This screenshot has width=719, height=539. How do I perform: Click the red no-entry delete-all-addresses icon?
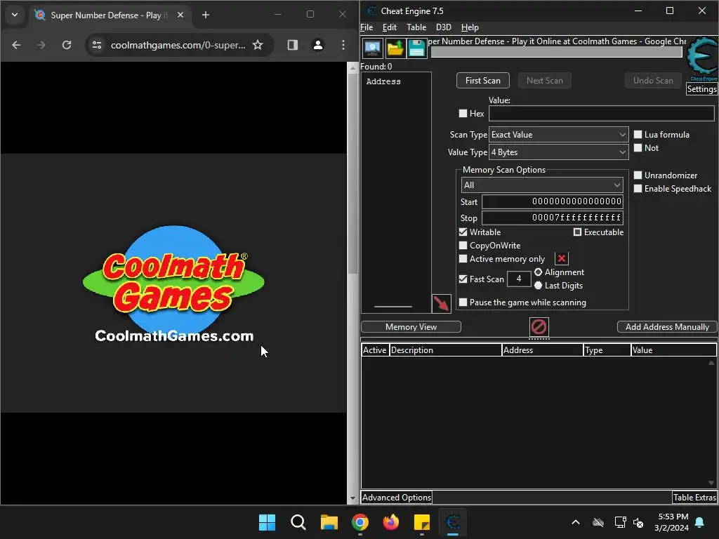pos(539,327)
